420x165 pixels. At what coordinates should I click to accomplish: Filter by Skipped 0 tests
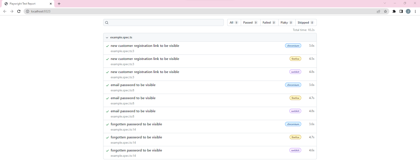point(306,22)
